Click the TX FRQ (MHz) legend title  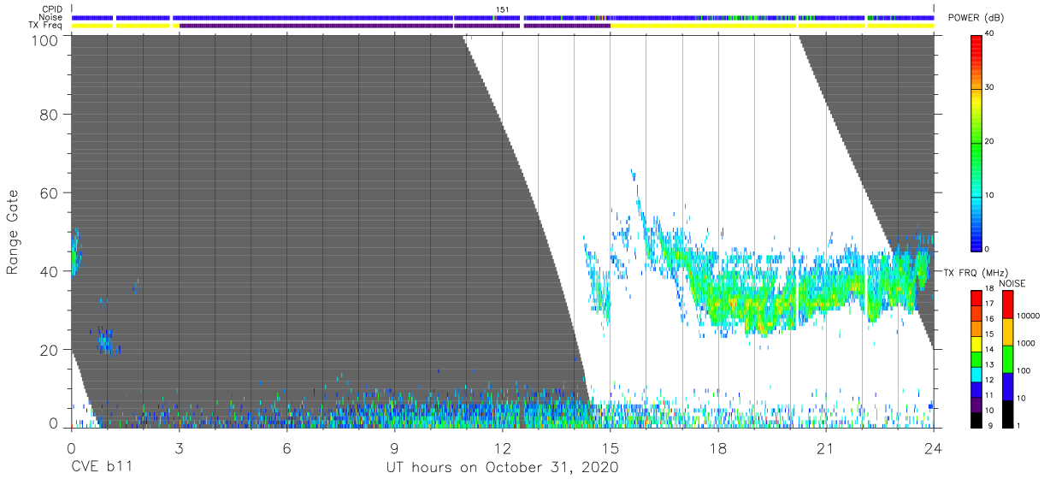coord(976,272)
